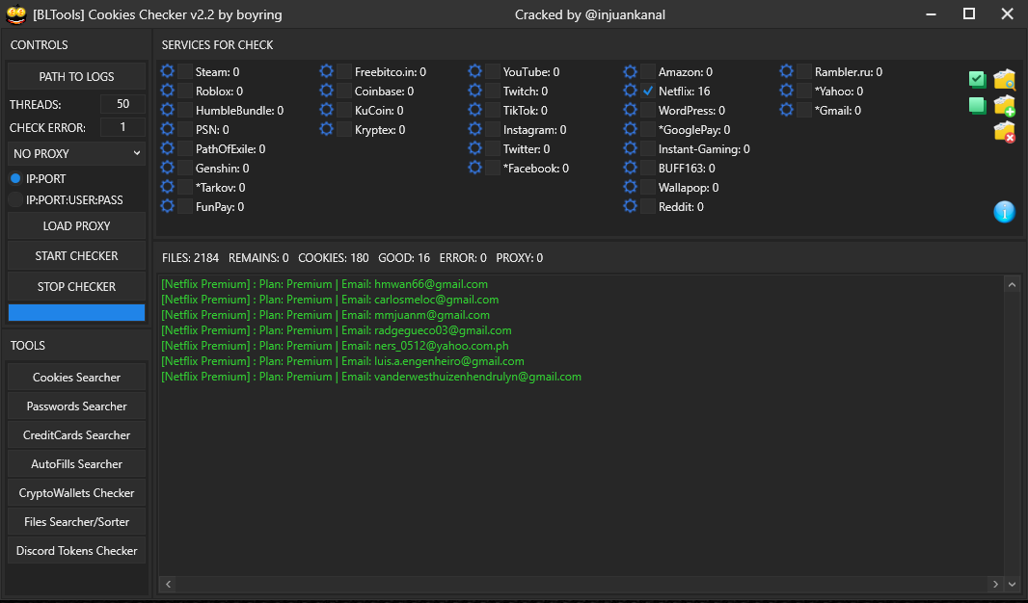
Task: Open the blue info icon
Action: pos(1005,212)
